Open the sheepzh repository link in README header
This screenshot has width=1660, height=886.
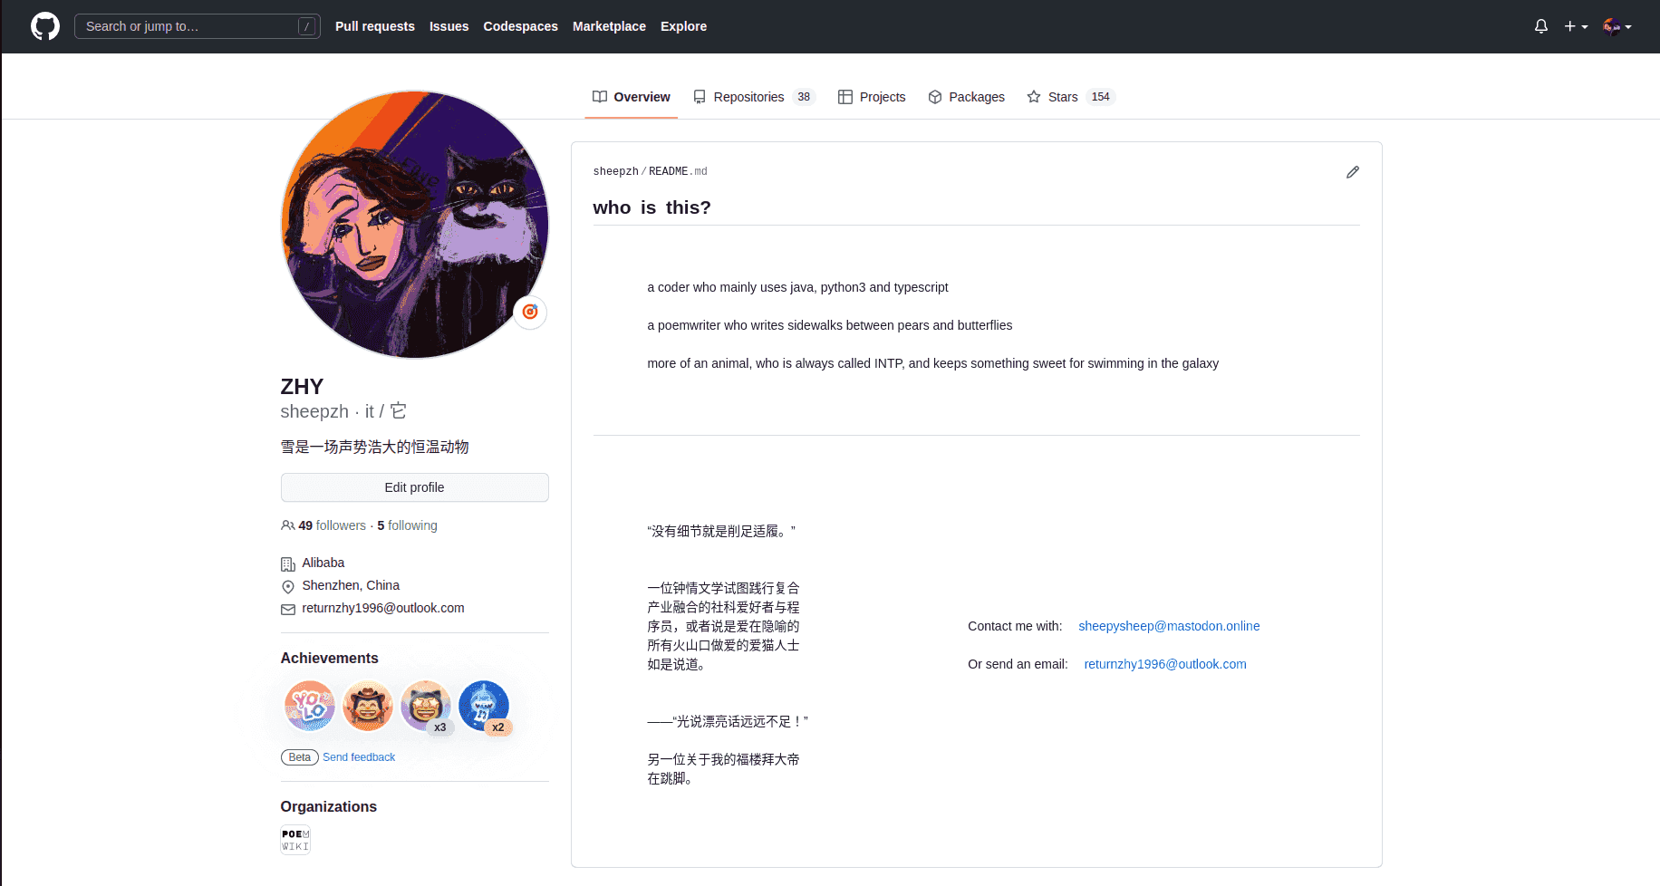pos(615,171)
